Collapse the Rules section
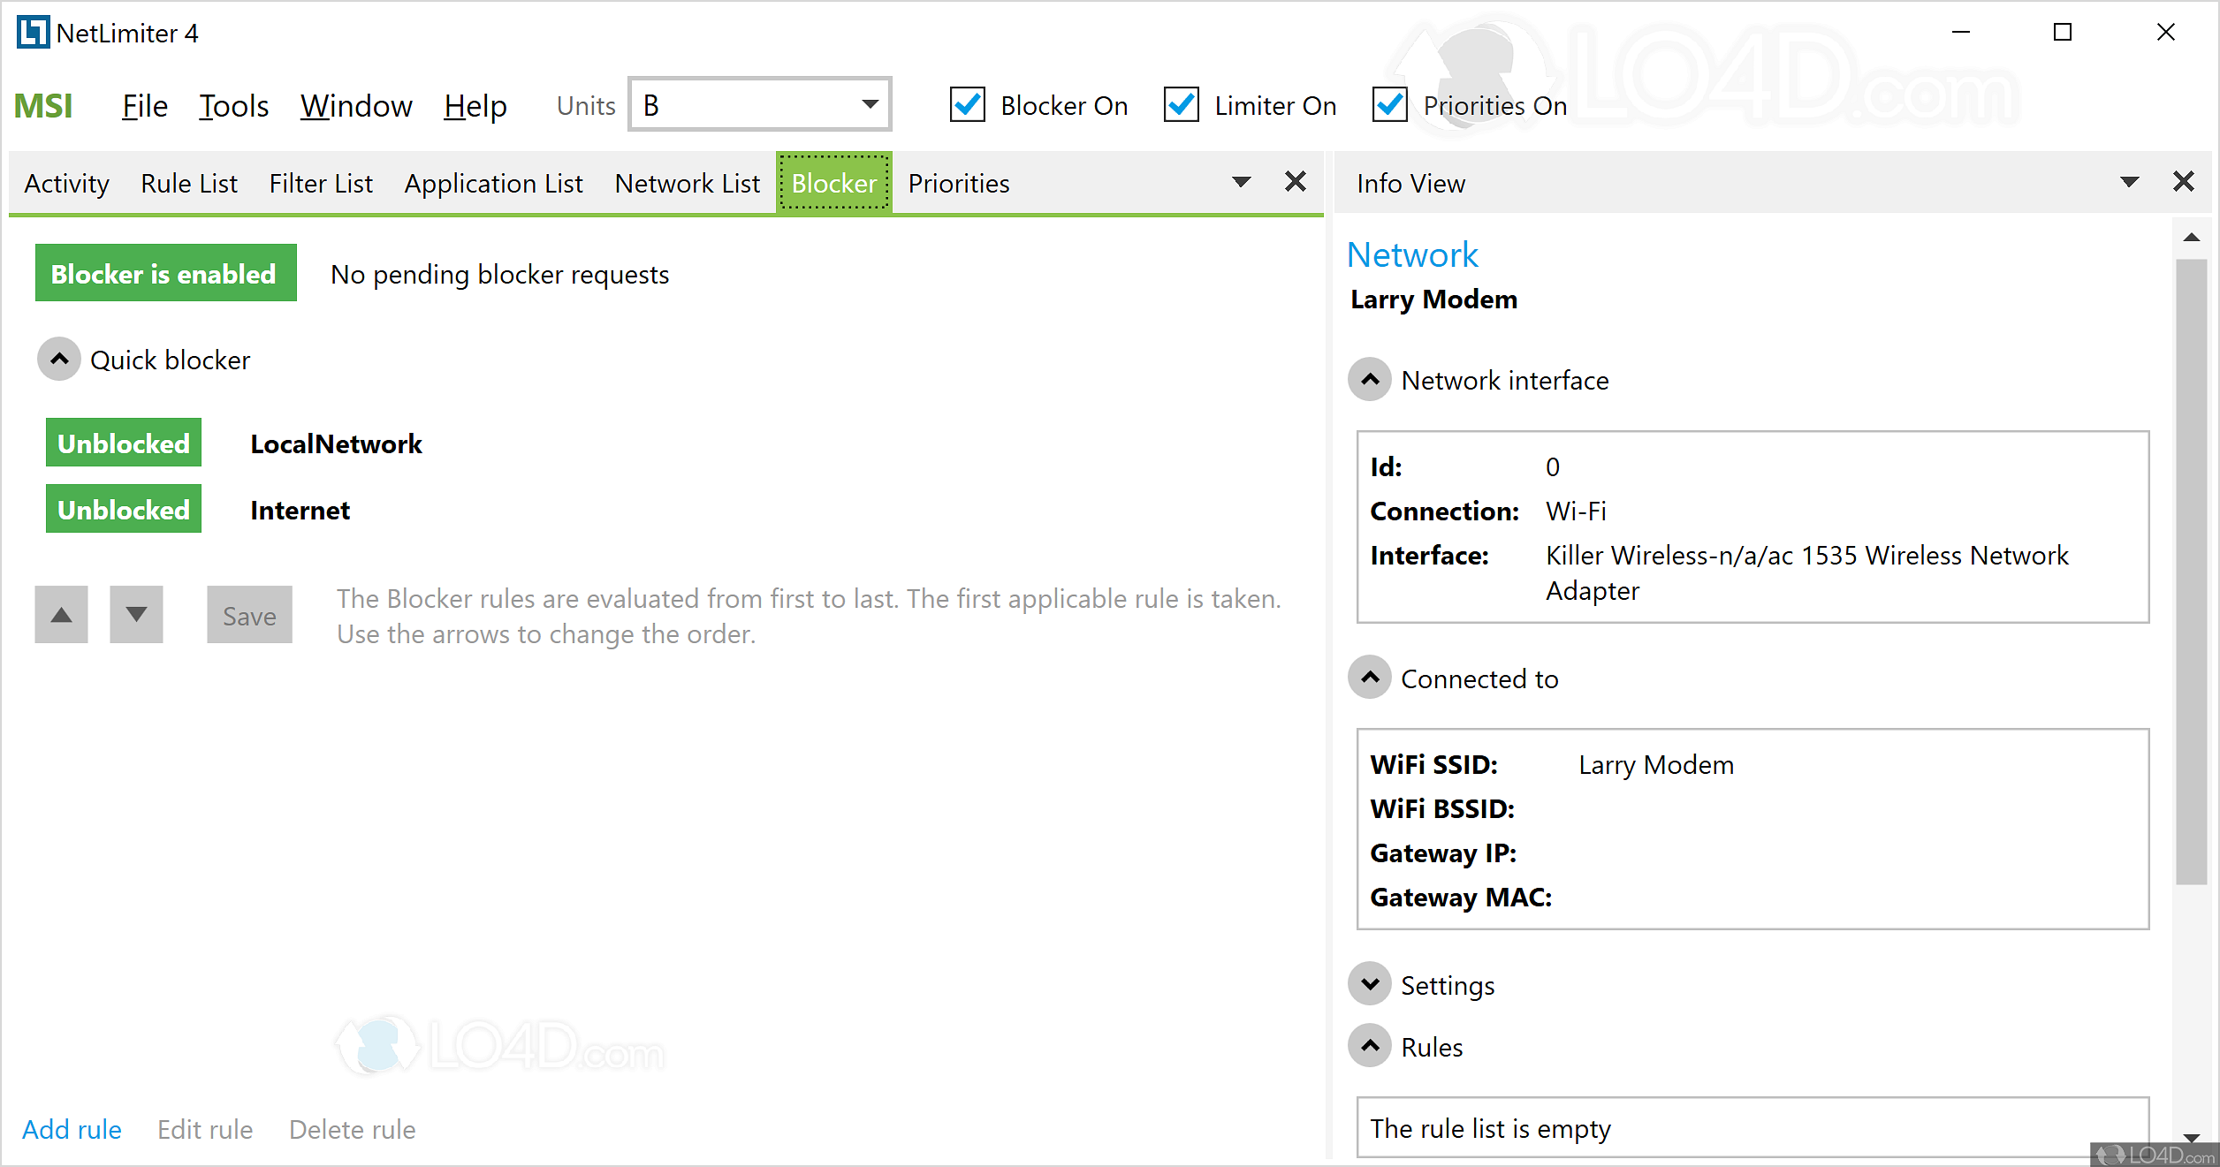 tap(1370, 1046)
